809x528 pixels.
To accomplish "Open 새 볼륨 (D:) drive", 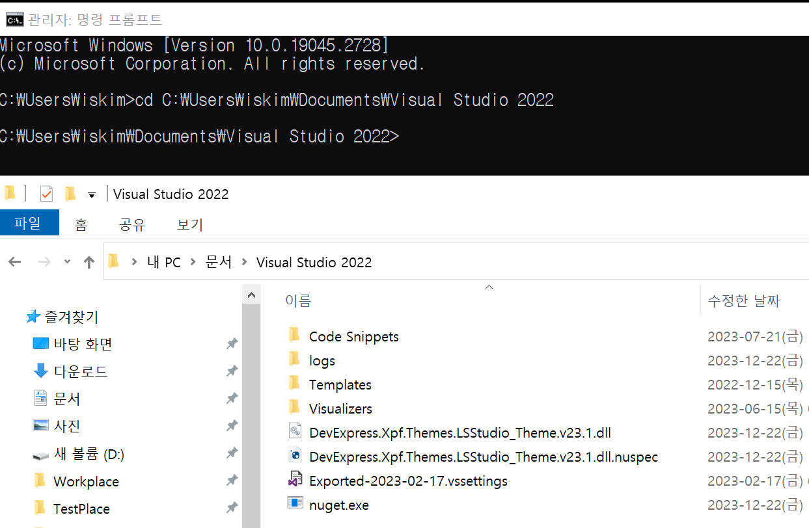I will [x=89, y=455].
